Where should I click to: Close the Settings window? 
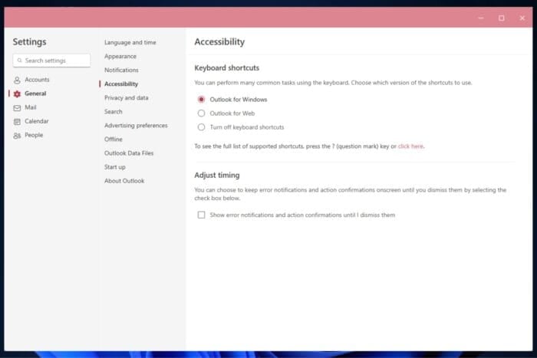[522, 18]
